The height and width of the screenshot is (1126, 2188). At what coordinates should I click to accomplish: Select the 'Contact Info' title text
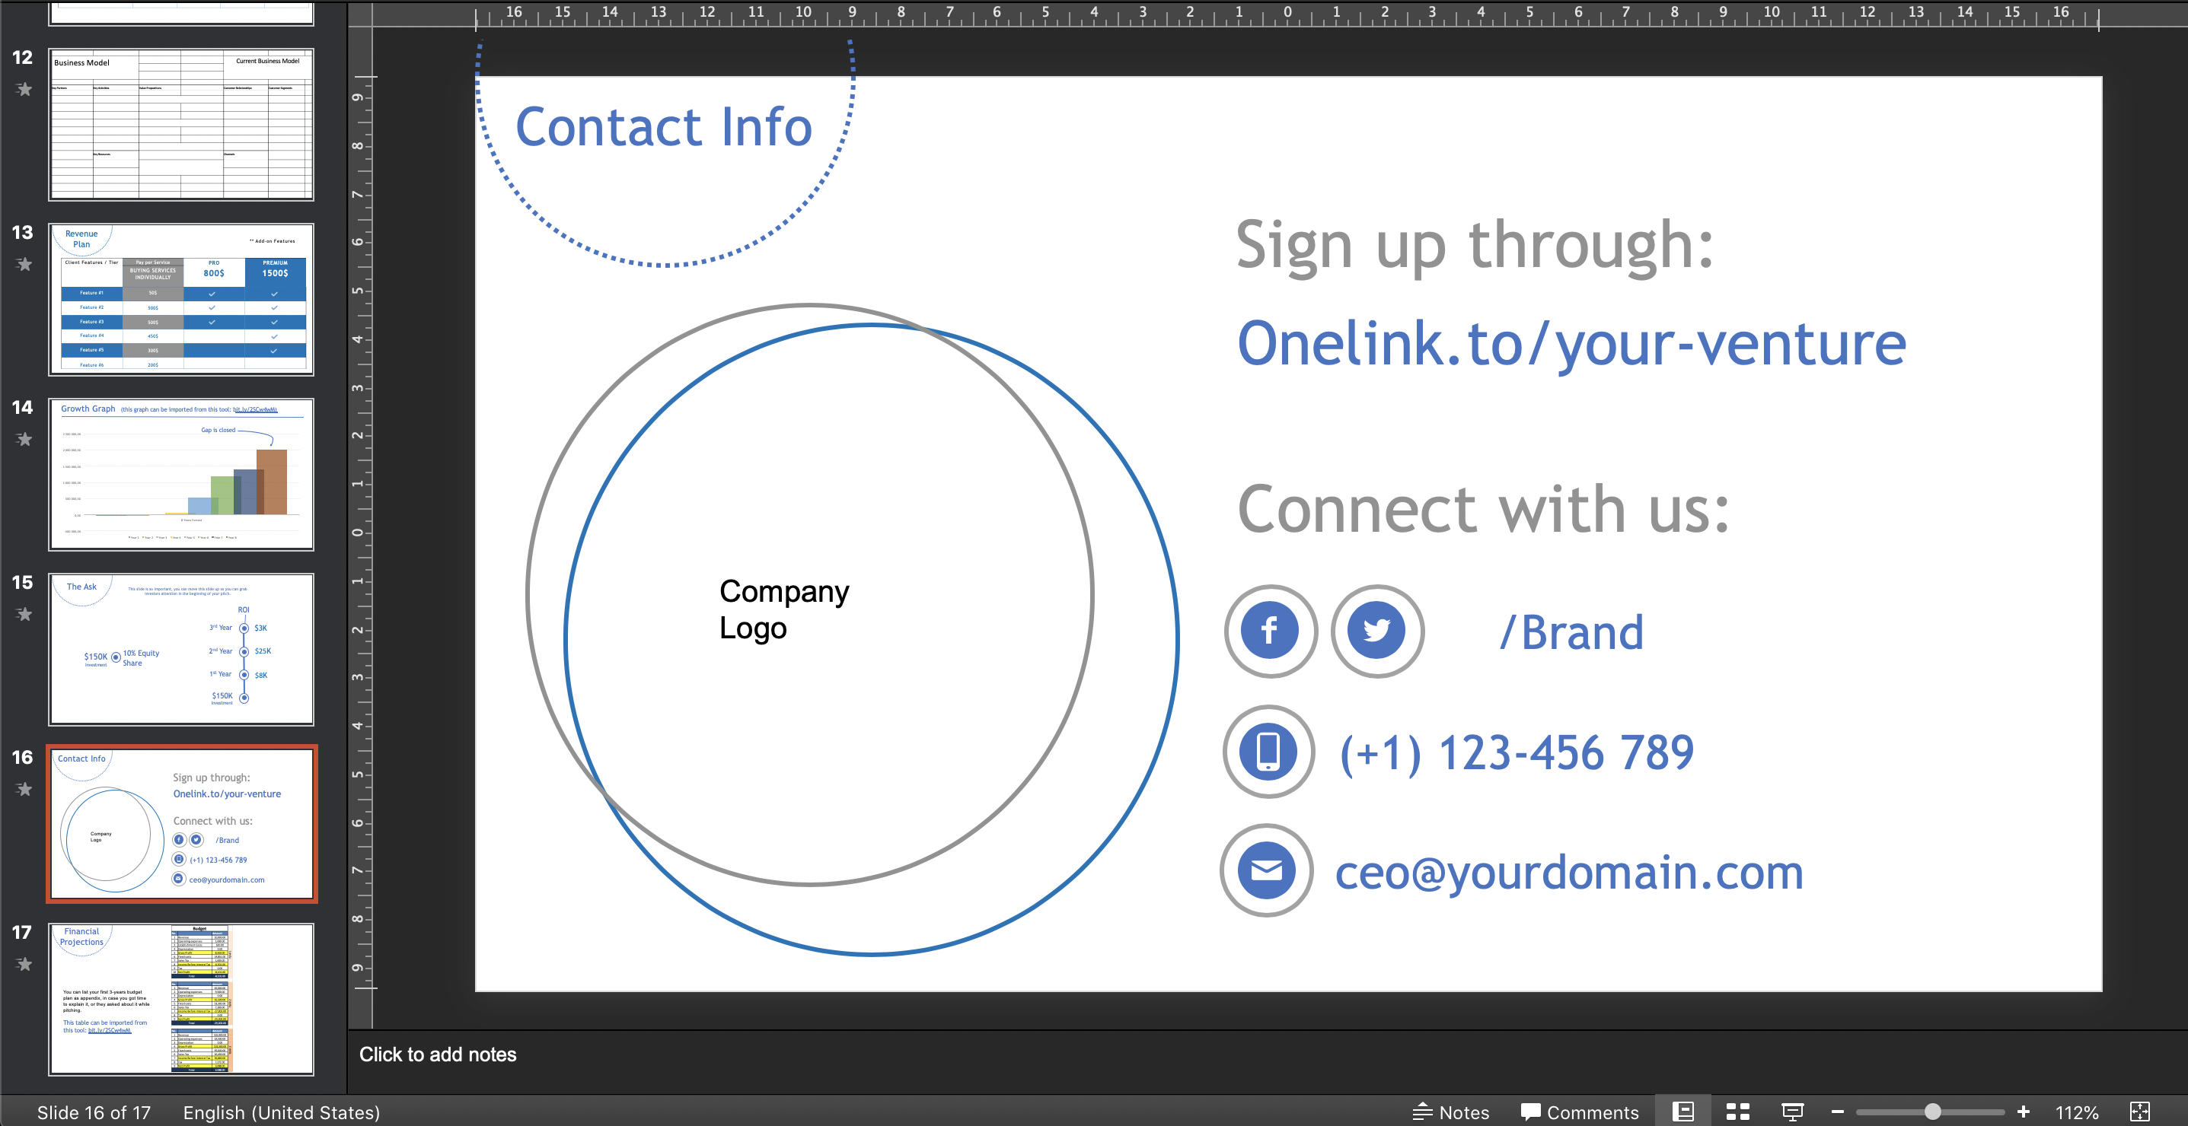(663, 127)
